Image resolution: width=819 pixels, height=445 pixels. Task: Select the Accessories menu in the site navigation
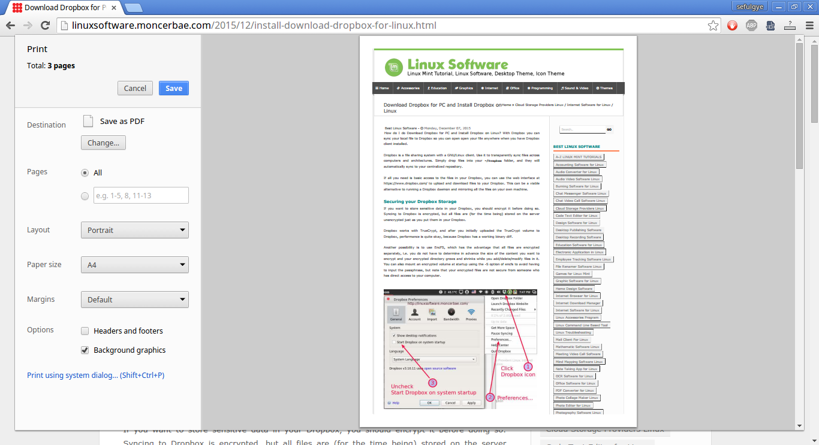(407, 88)
